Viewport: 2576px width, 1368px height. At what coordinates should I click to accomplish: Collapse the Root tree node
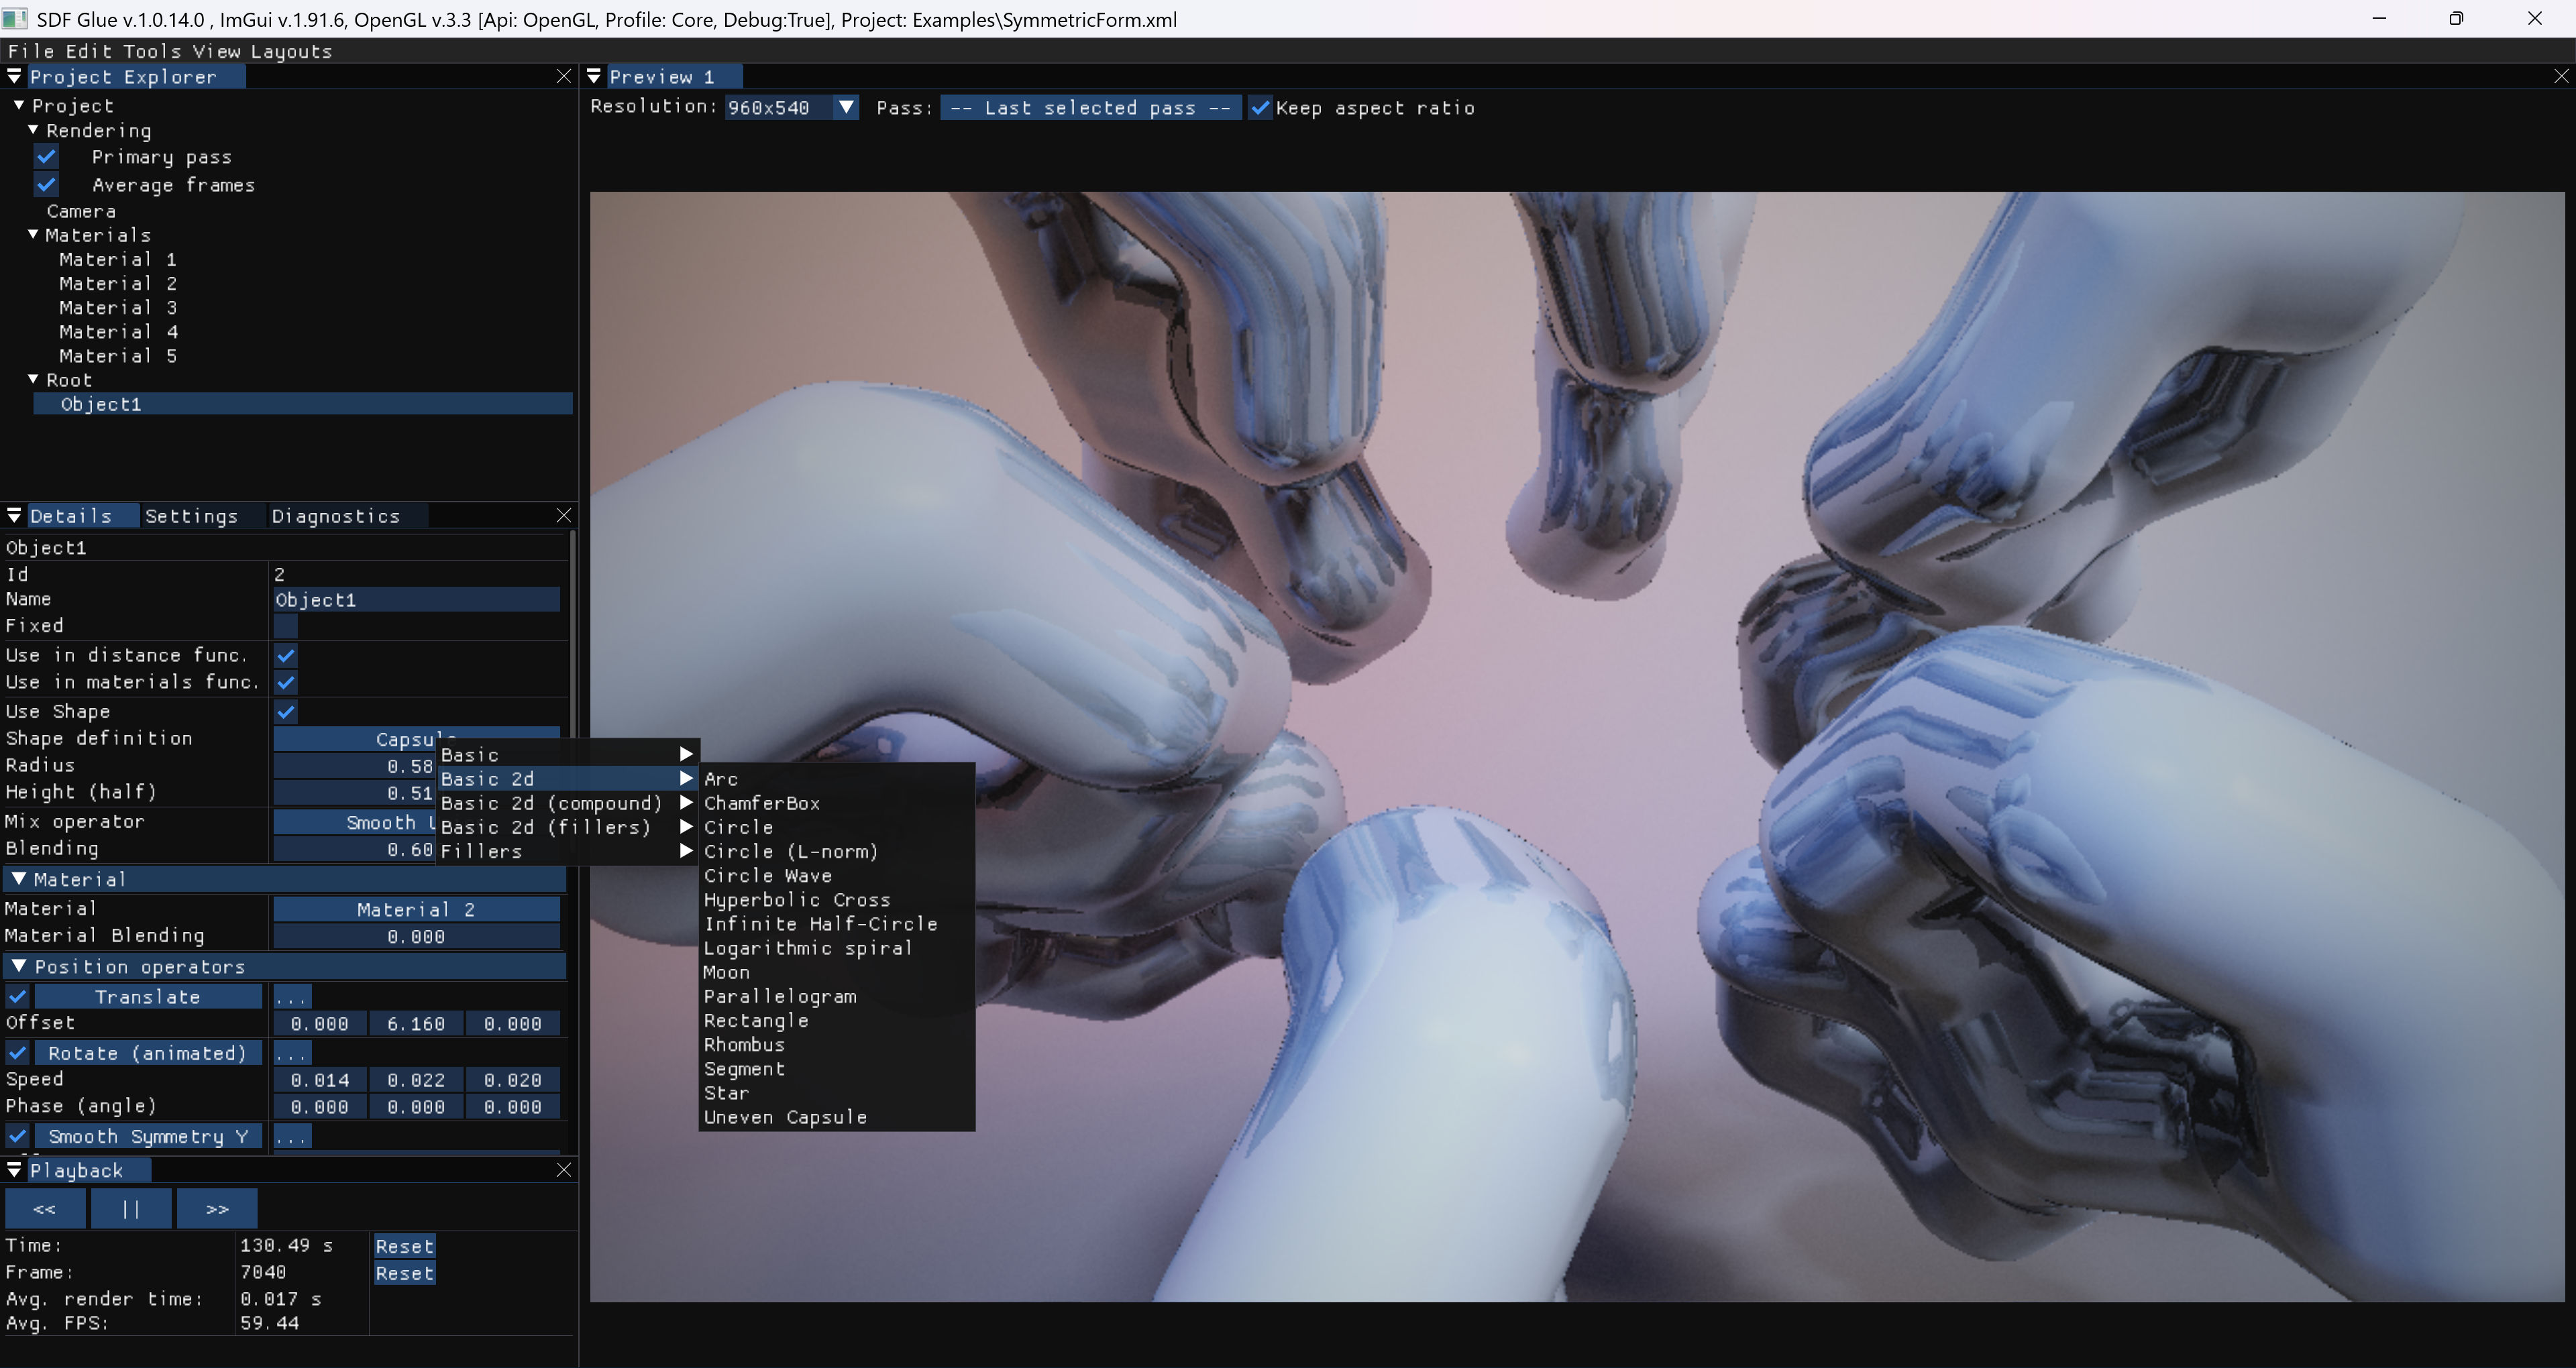[x=33, y=380]
